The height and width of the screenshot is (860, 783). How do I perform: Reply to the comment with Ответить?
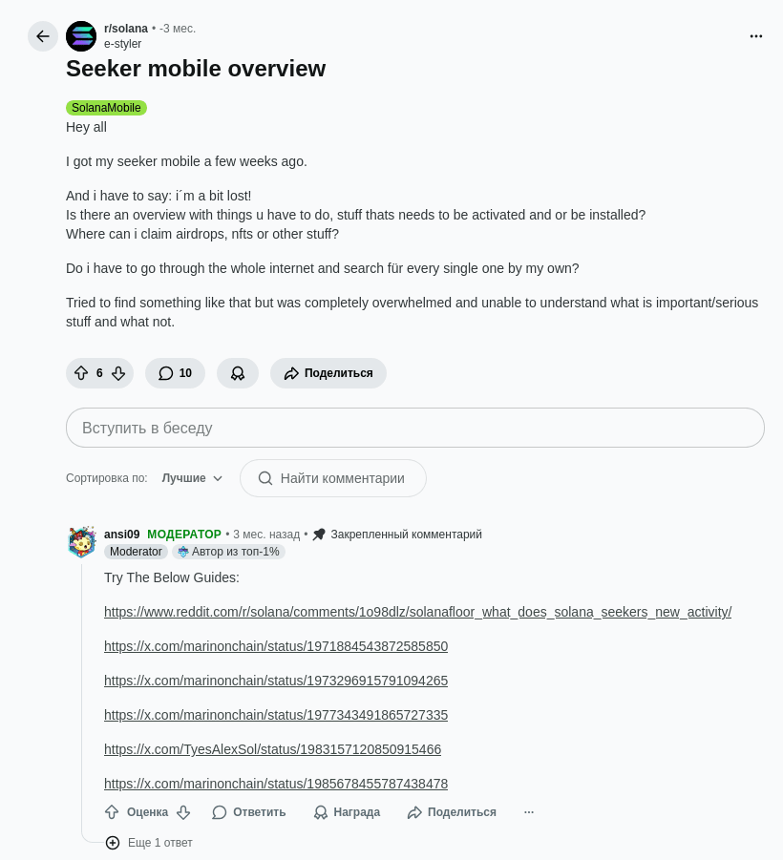click(x=249, y=812)
